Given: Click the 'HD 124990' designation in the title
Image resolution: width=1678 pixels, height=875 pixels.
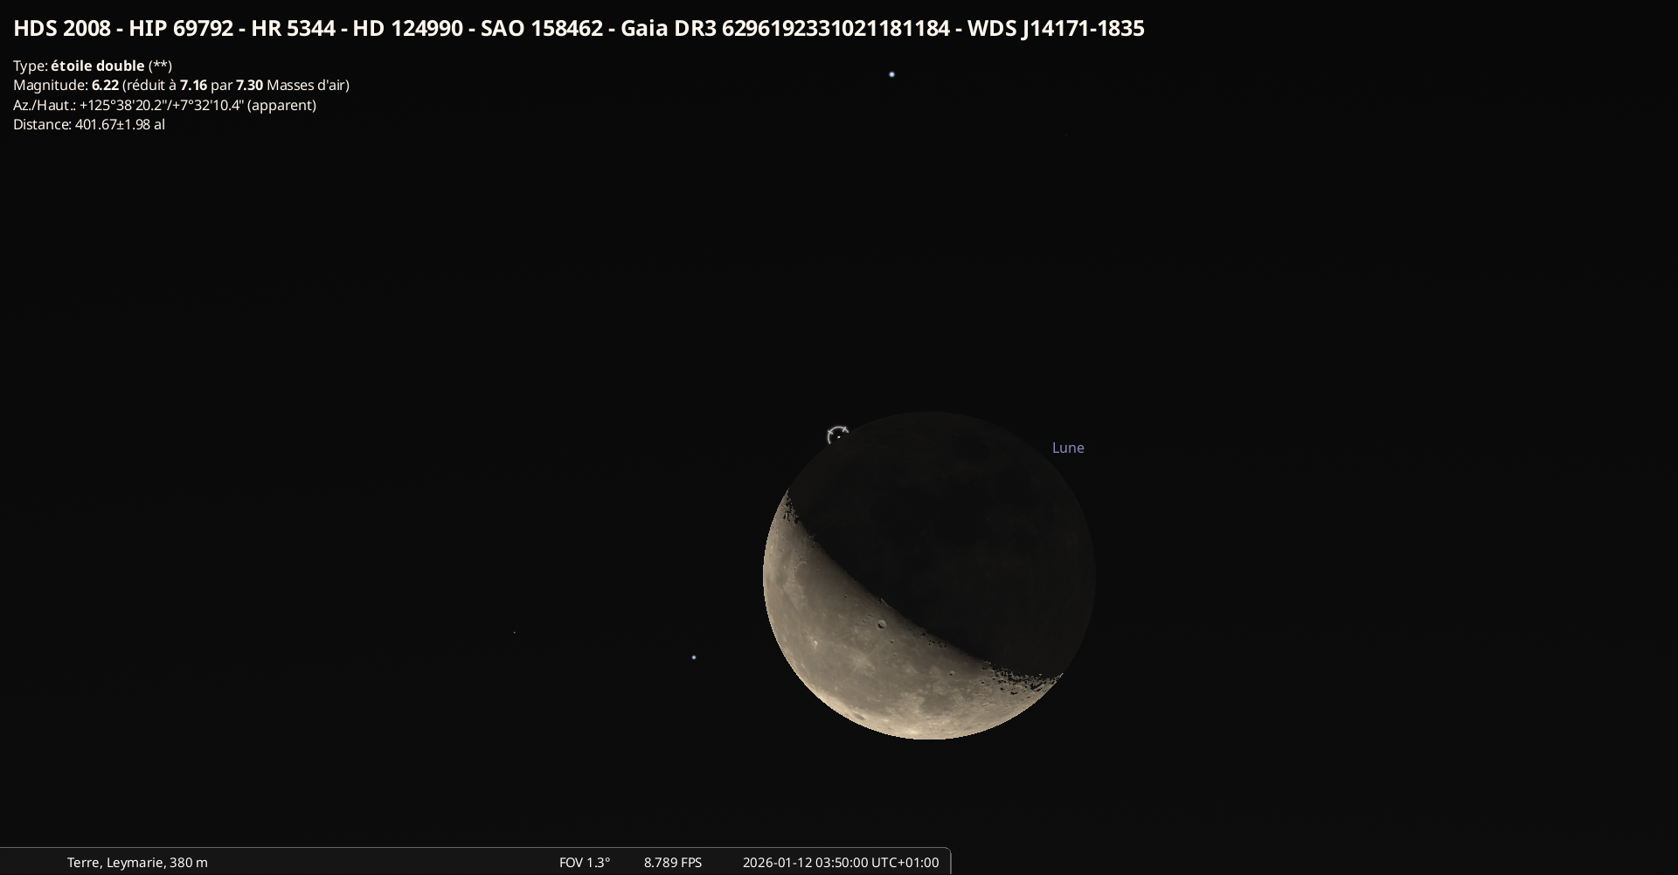Looking at the screenshot, I should [x=407, y=29].
